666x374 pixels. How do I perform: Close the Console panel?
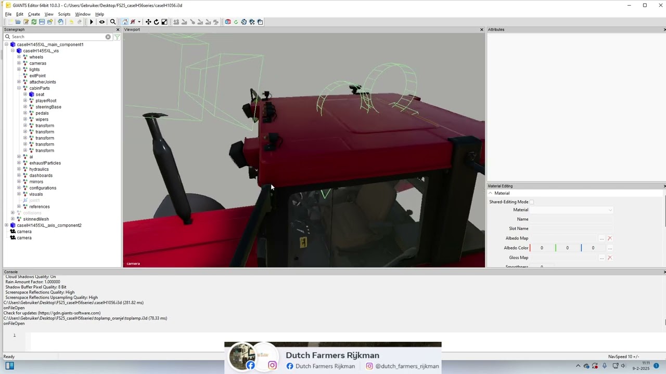(664, 272)
